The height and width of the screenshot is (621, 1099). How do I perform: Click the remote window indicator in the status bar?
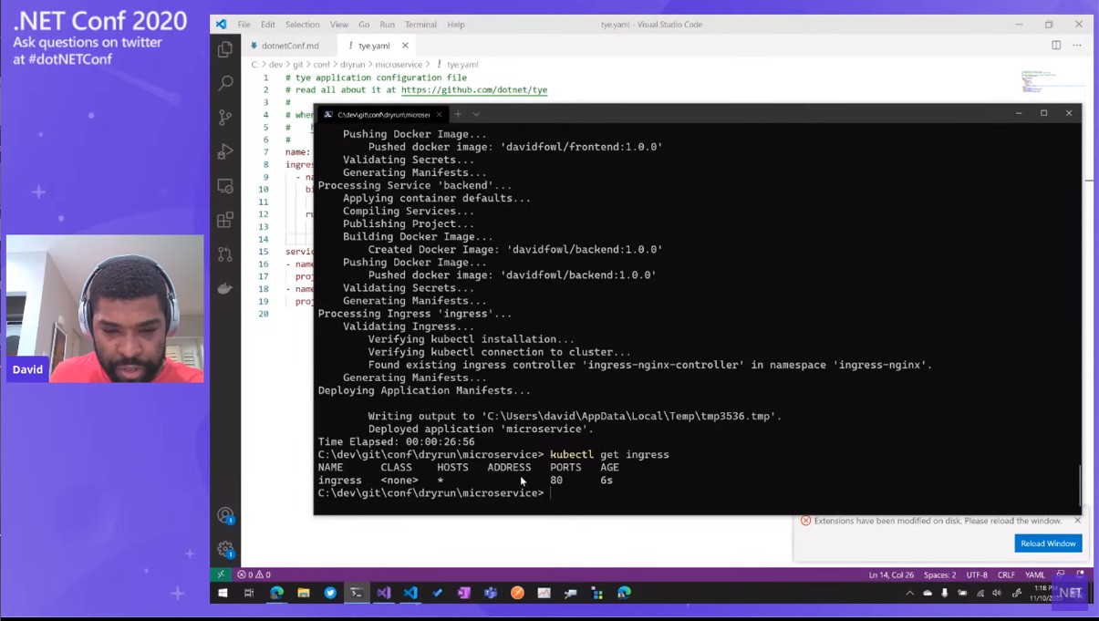(x=220, y=574)
